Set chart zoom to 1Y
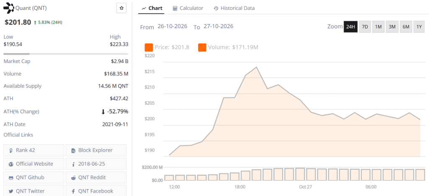Screen dimensions: 429x196 pyautogui.click(x=419, y=27)
